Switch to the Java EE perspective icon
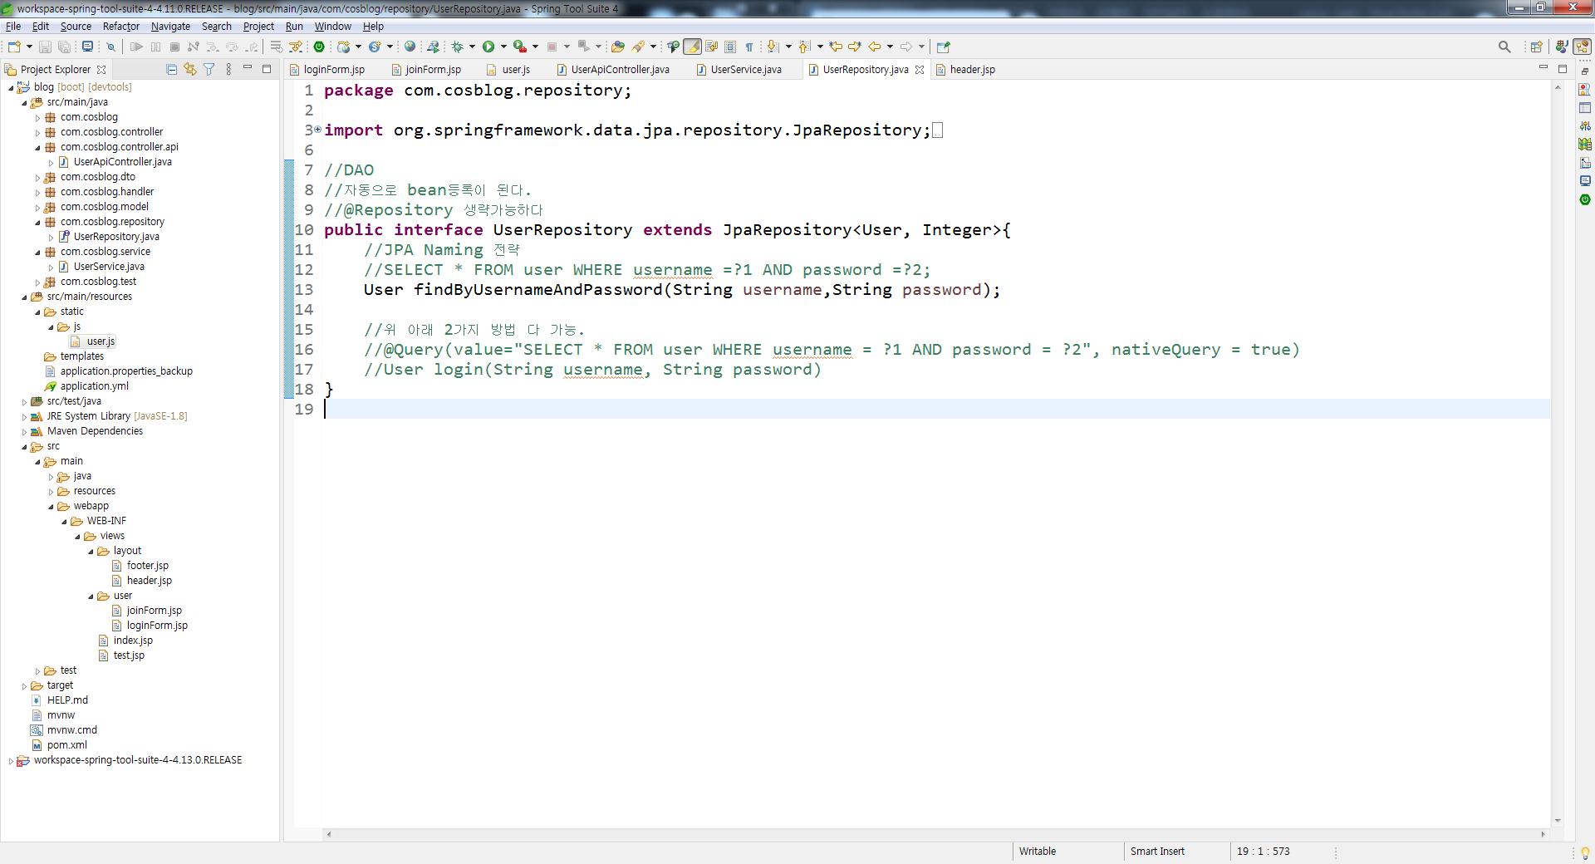Image resolution: width=1595 pixels, height=864 pixels. coord(1562,47)
